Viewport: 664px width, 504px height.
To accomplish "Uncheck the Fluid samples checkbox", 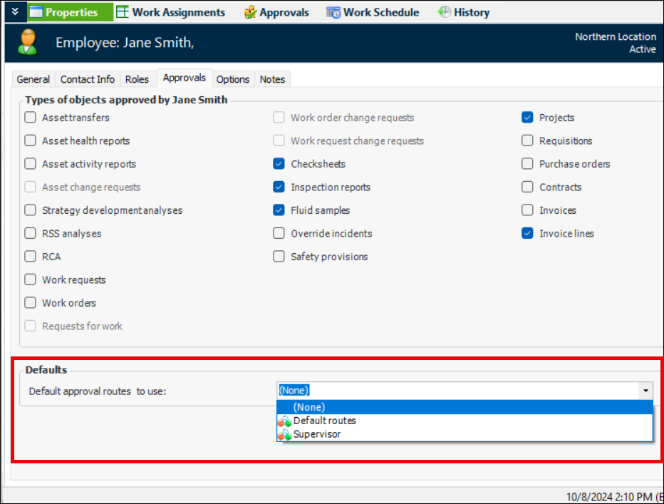I will pos(279,210).
